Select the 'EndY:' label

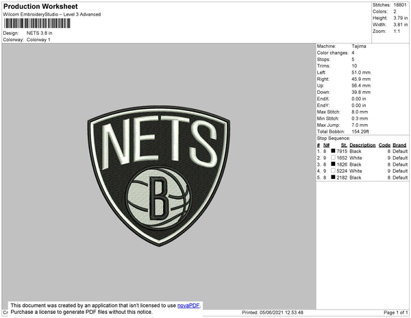[323, 106]
